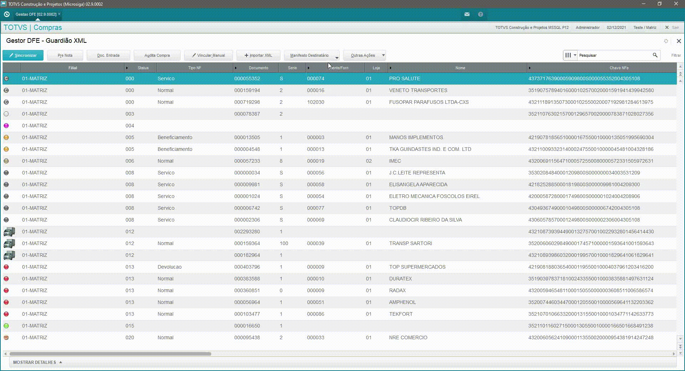Screen dimensions: 685x371
Task: Click the TOTVS home logo icon
Action: (x=6, y=14)
